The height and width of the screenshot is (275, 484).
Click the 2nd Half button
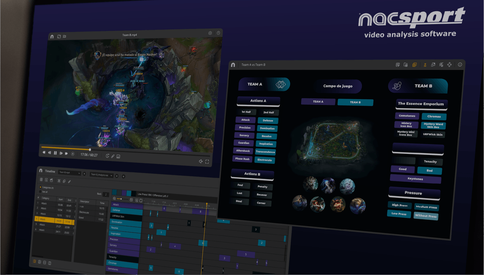[x=269, y=113]
